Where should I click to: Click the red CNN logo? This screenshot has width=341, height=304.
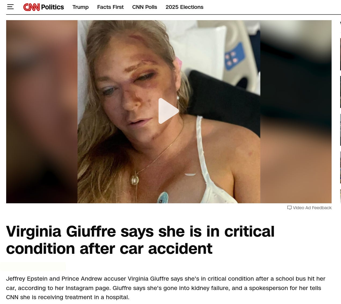tap(31, 7)
